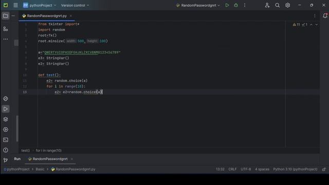
Task: Open the More Actions menu beside debug
Action: [x=245, y=5]
